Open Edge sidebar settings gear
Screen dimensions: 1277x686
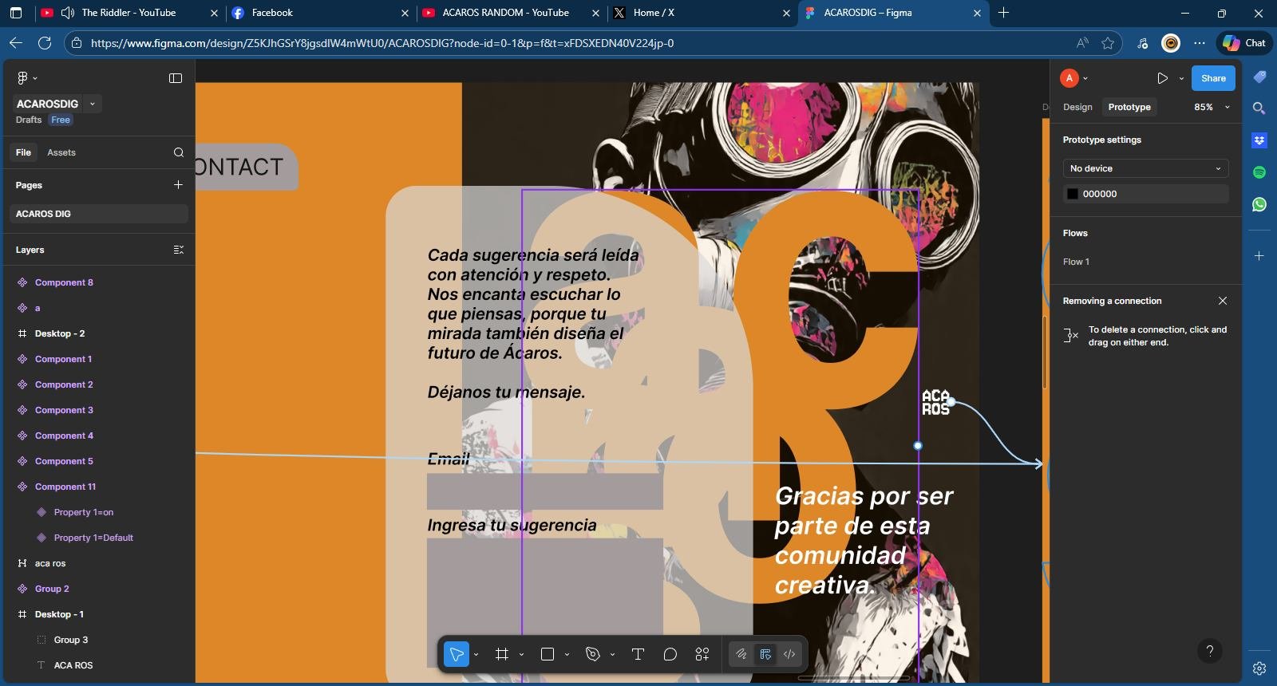tap(1259, 668)
